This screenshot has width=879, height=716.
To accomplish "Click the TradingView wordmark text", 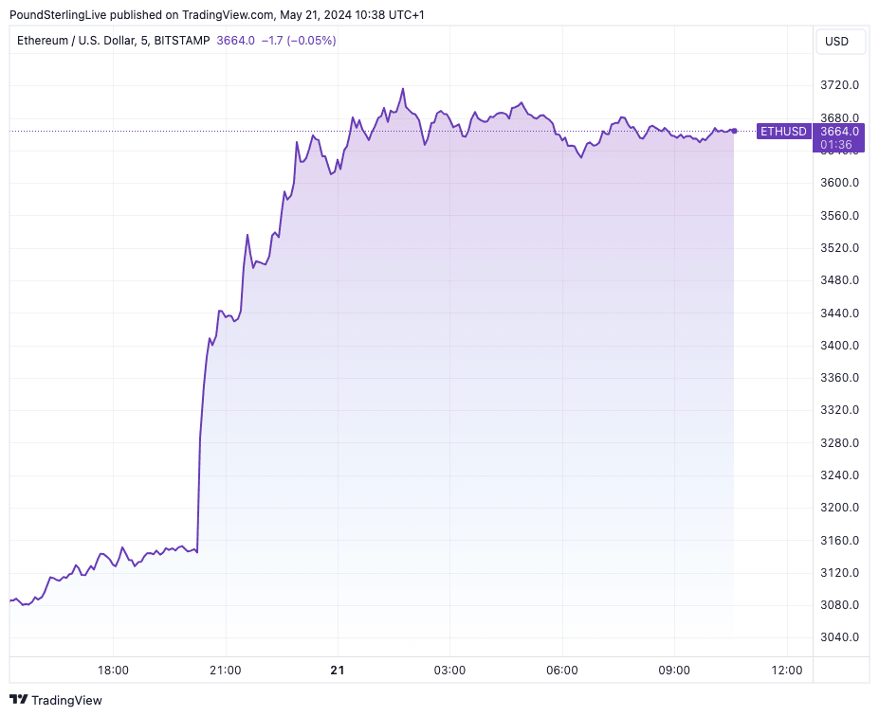I will [x=66, y=701].
